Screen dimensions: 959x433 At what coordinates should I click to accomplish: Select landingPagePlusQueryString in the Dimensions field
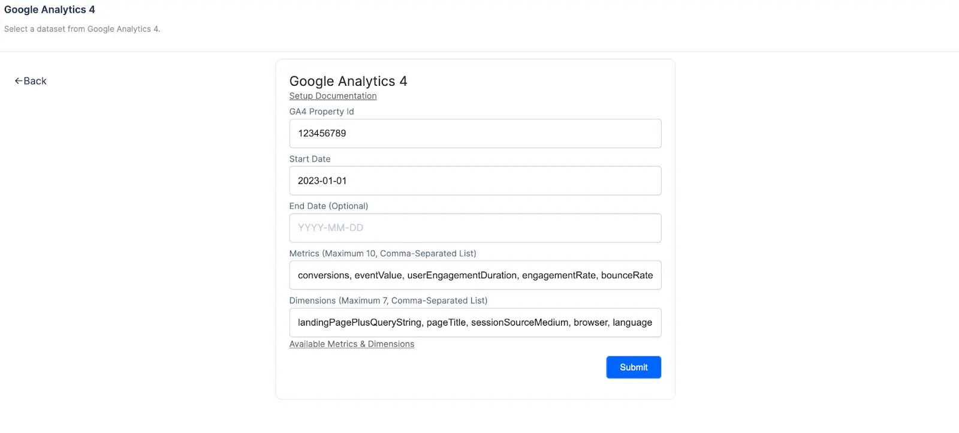pos(358,322)
